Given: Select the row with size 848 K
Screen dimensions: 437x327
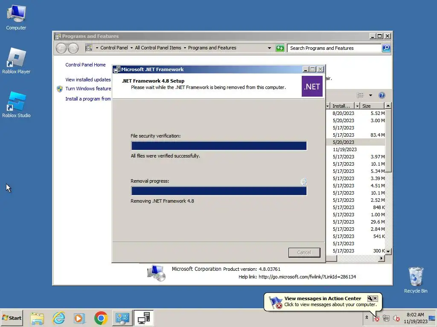Looking at the screenshot, I should click(355, 207).
